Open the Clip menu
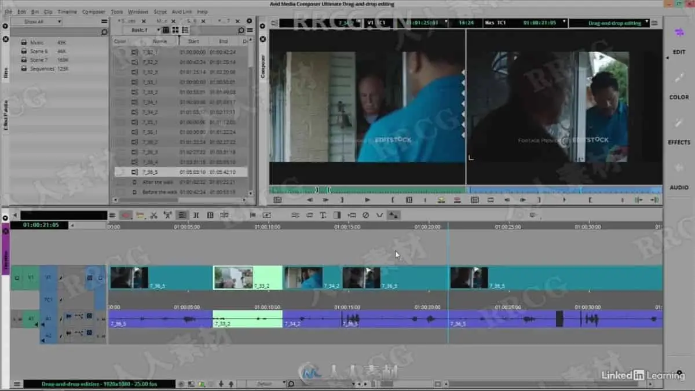 click(x=48, y=12)
